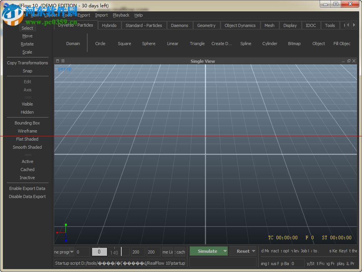Create a Spline emitter
Screen dimensions: 362x272
tap(246, 44)
